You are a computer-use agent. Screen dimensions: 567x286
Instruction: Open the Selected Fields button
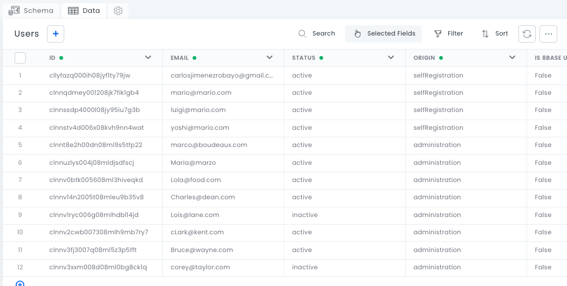point(384,34)
